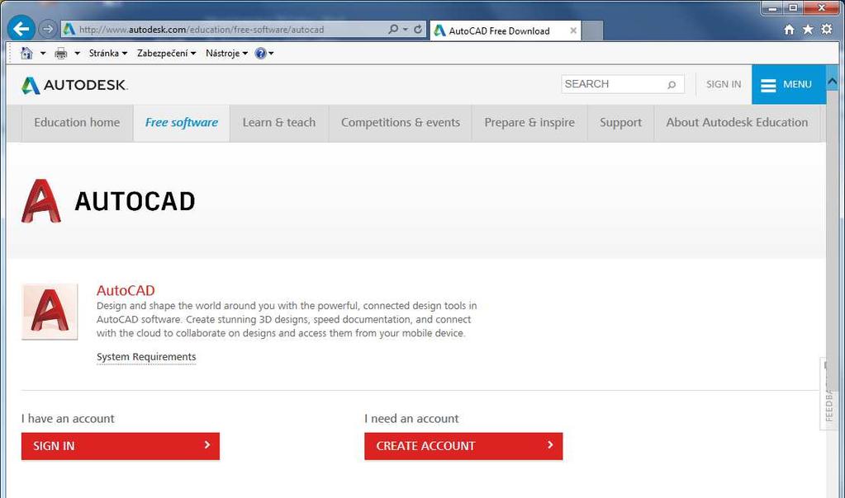Open the browser Tools gear icon

(x=827, y=29)
